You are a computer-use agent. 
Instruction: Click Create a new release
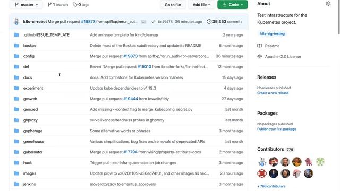coord(273,93)
